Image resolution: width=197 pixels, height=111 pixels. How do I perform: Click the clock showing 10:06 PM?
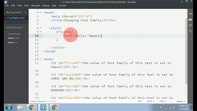tap(183, 106)
